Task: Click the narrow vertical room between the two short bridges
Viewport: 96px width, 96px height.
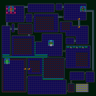Action: tap(13, 28)
